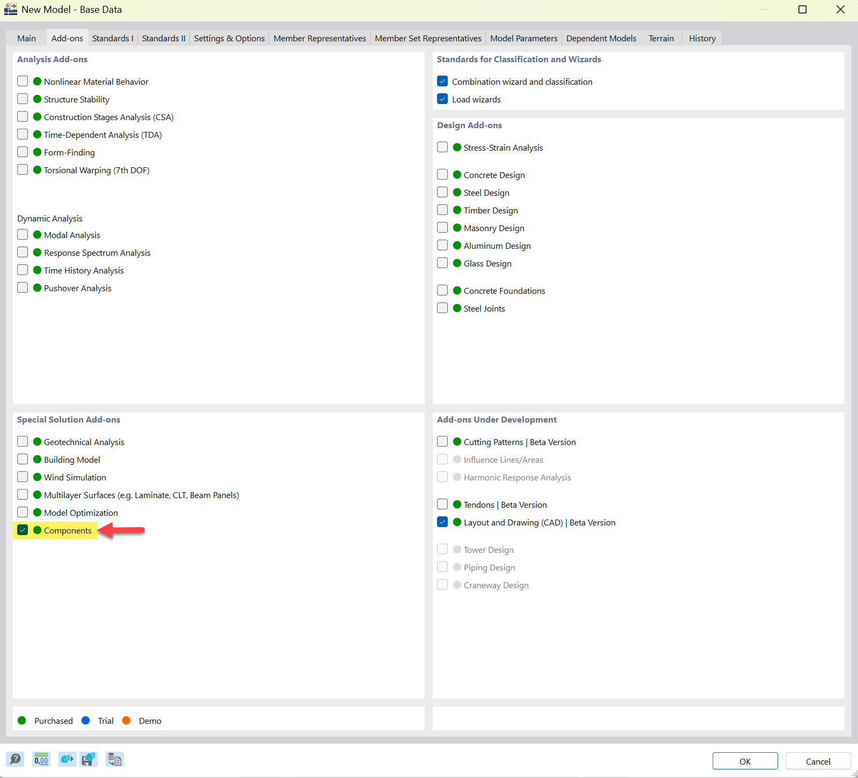Tick Response Spectrum Analysis checkbox
This screenshot has height=778, width=858.
point(23,252)
